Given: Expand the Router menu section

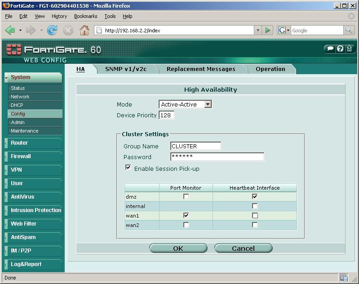Looking at the screenshot, I should (x=33, y=143).
